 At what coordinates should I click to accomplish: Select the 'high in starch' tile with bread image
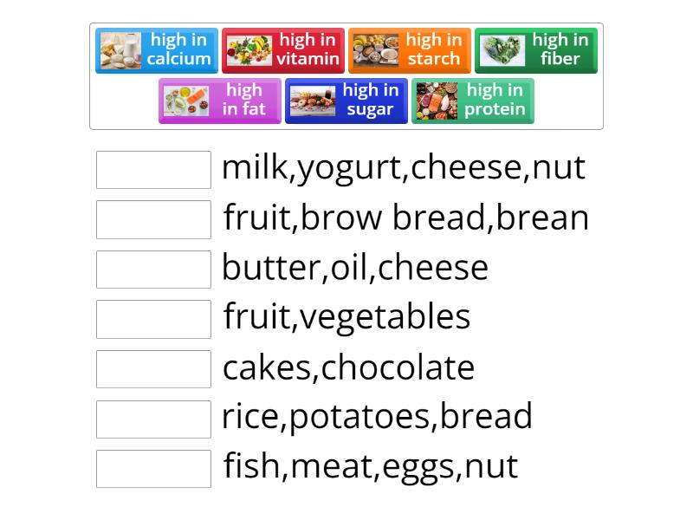(410, 50)
